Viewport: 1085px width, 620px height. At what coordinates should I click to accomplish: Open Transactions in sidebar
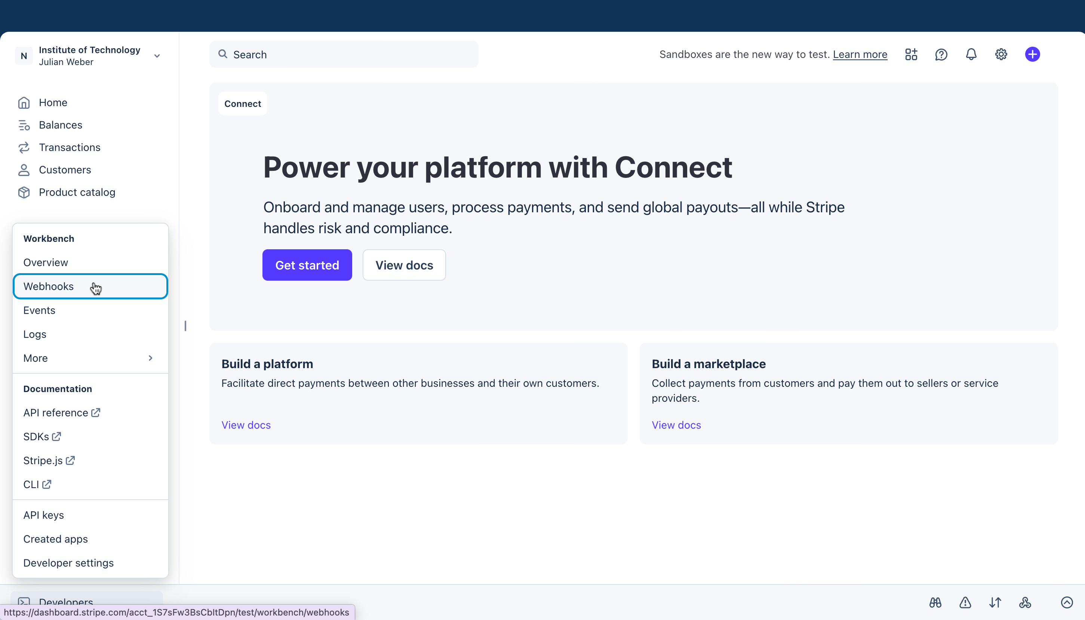[70, 147]
